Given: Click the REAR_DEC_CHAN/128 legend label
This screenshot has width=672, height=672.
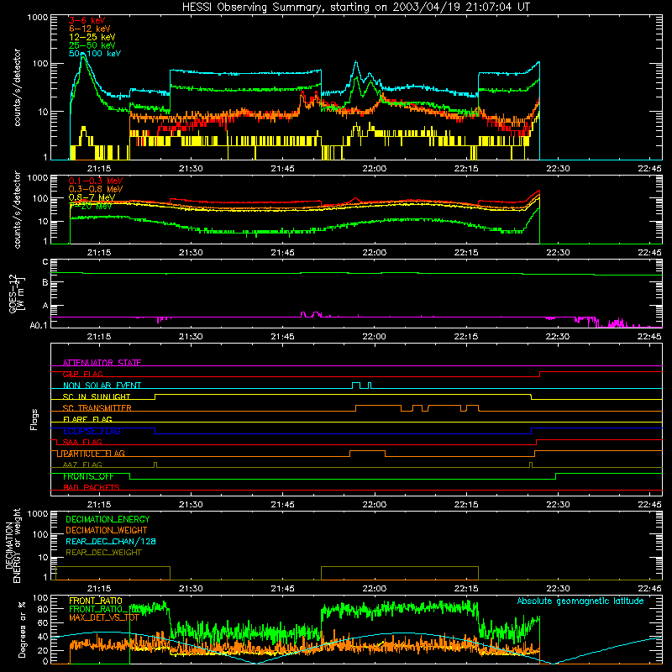Looking at the screenshot, I should click(111, 541).
